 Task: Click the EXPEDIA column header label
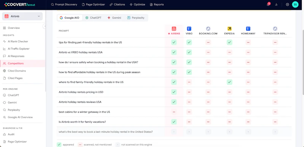click(x=230, y=34)
